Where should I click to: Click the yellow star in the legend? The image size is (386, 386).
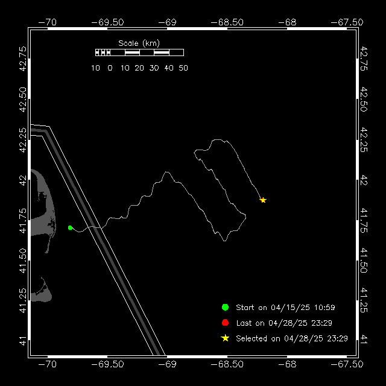pos(225,338)
